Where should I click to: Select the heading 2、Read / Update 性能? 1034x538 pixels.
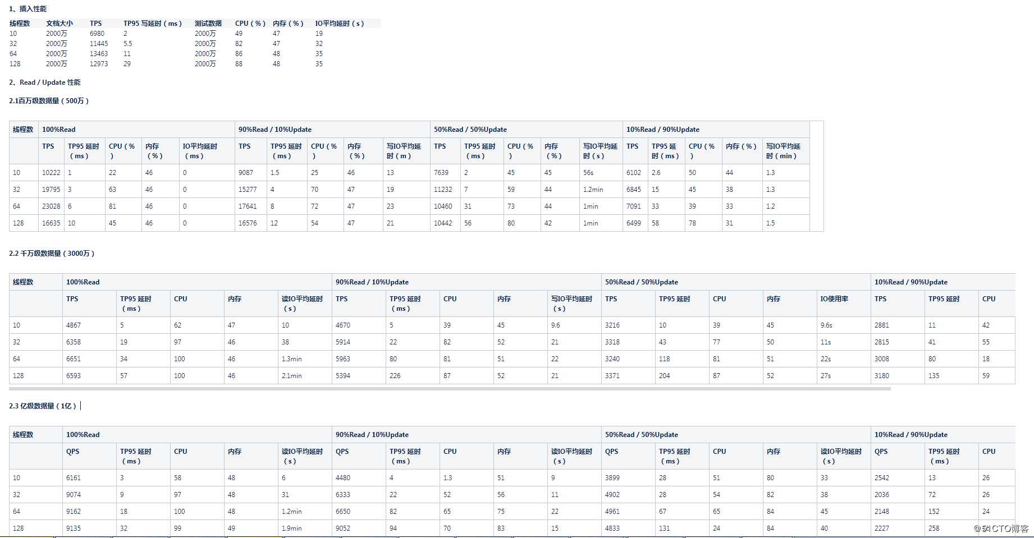[x=44, y=82]
